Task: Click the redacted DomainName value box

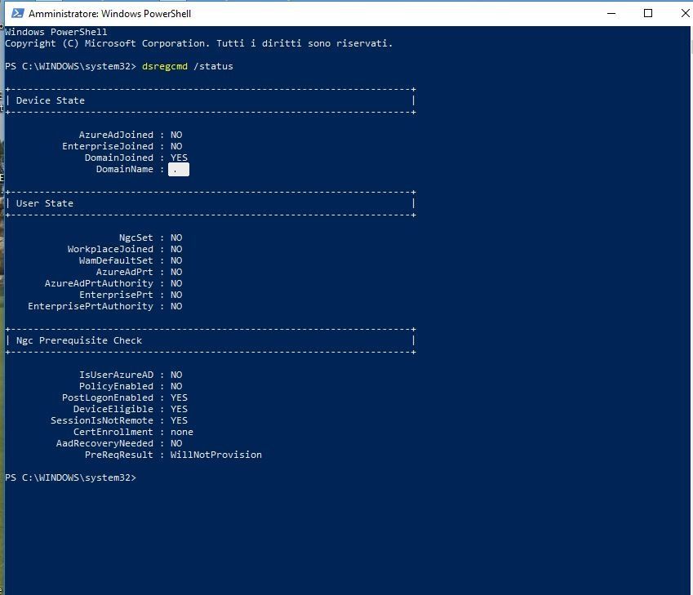Action: 179,169
